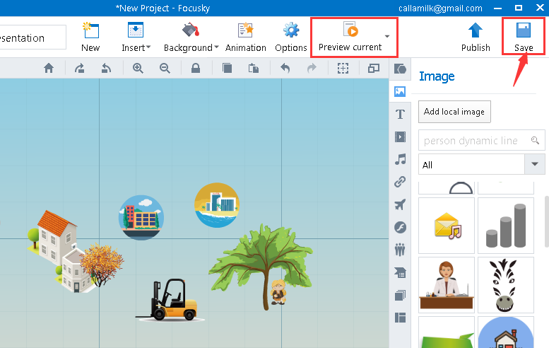
Task: Create a New project from the toolbar
Action: click(x=90, y=37)
